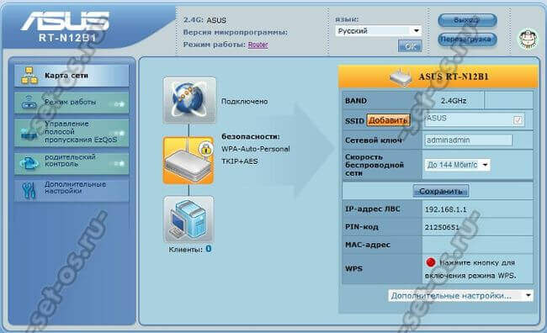
Task: Open the wireless speed dropdown До 144 Мбит/с
Action: 457,165
